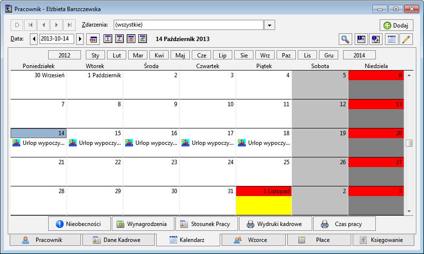Select month Mar

[x=138, y=55]
